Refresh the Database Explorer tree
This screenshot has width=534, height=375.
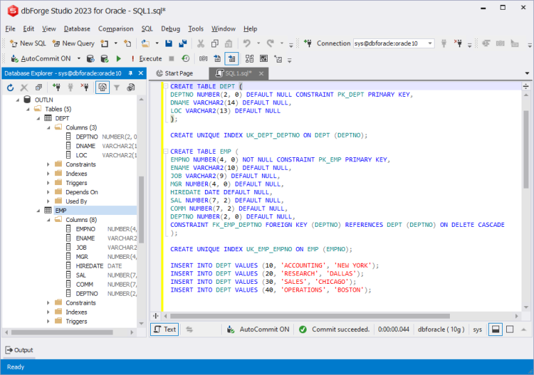10,88
